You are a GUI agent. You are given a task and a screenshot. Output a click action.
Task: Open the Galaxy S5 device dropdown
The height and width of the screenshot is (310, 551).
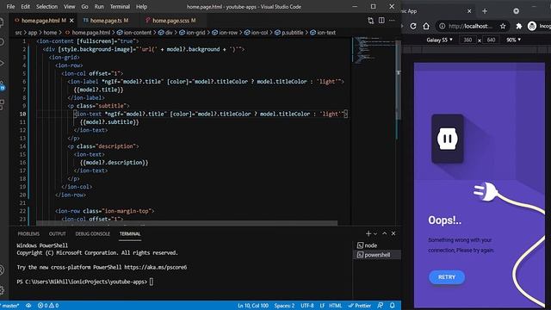[439, 40]
